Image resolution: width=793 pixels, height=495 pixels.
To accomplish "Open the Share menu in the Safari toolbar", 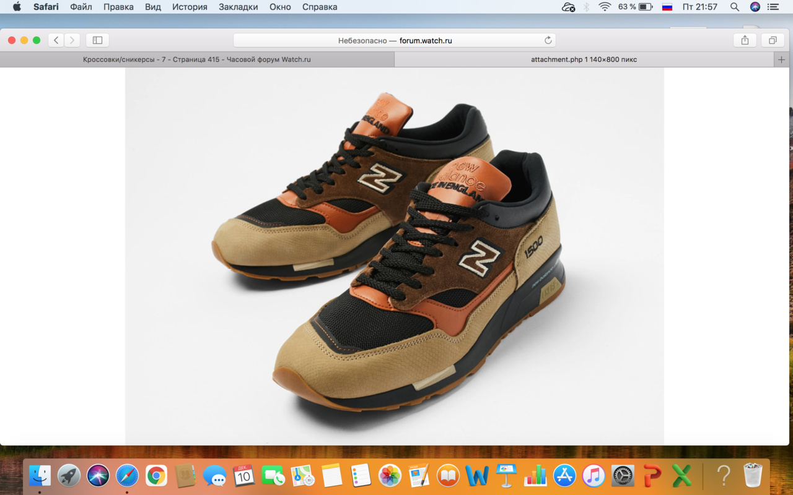I will point(745,40).
